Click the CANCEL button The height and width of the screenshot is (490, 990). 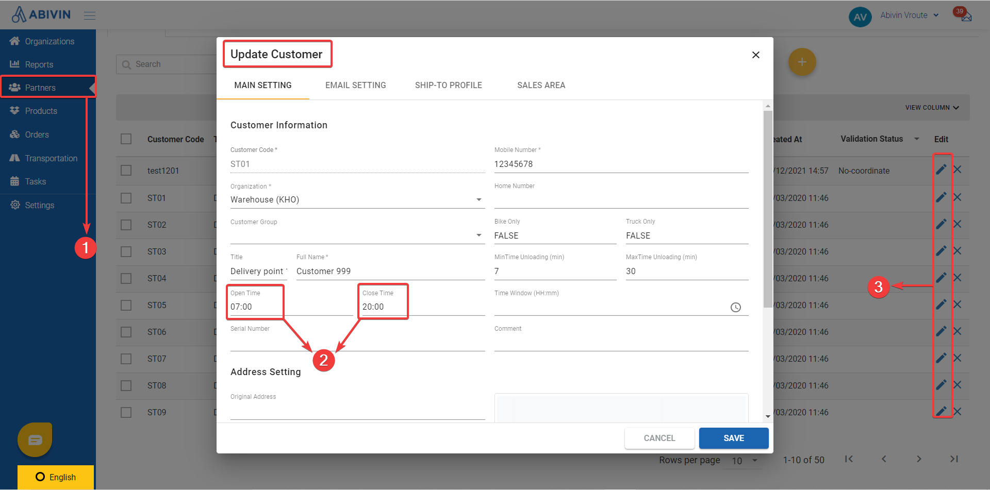659,438
